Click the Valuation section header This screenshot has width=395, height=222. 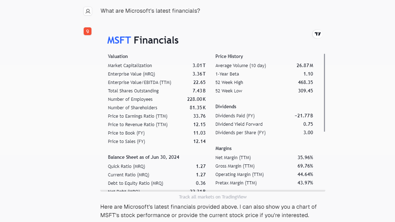point(118,57)
